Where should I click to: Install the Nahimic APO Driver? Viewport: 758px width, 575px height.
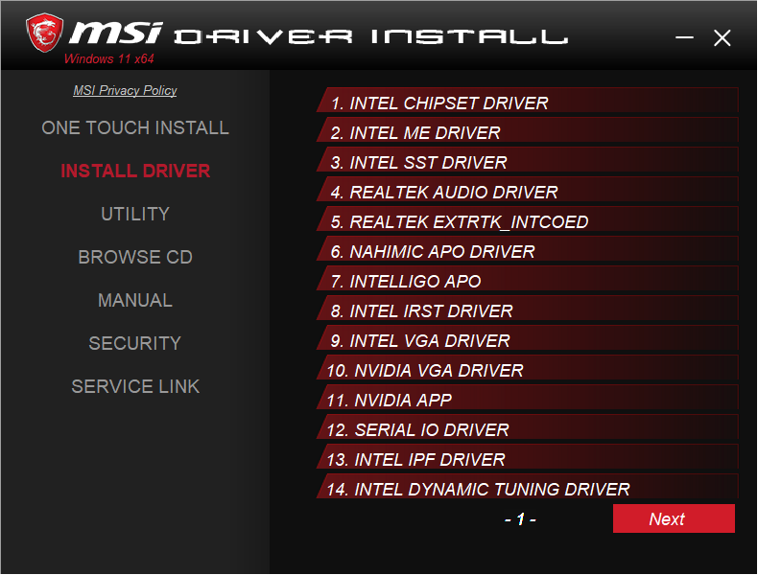pos(528,248)
